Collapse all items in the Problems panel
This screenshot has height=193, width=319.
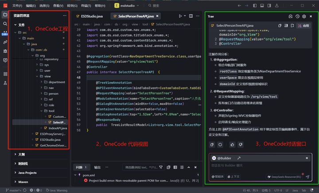pyautogui.click(x=168, y=167)
